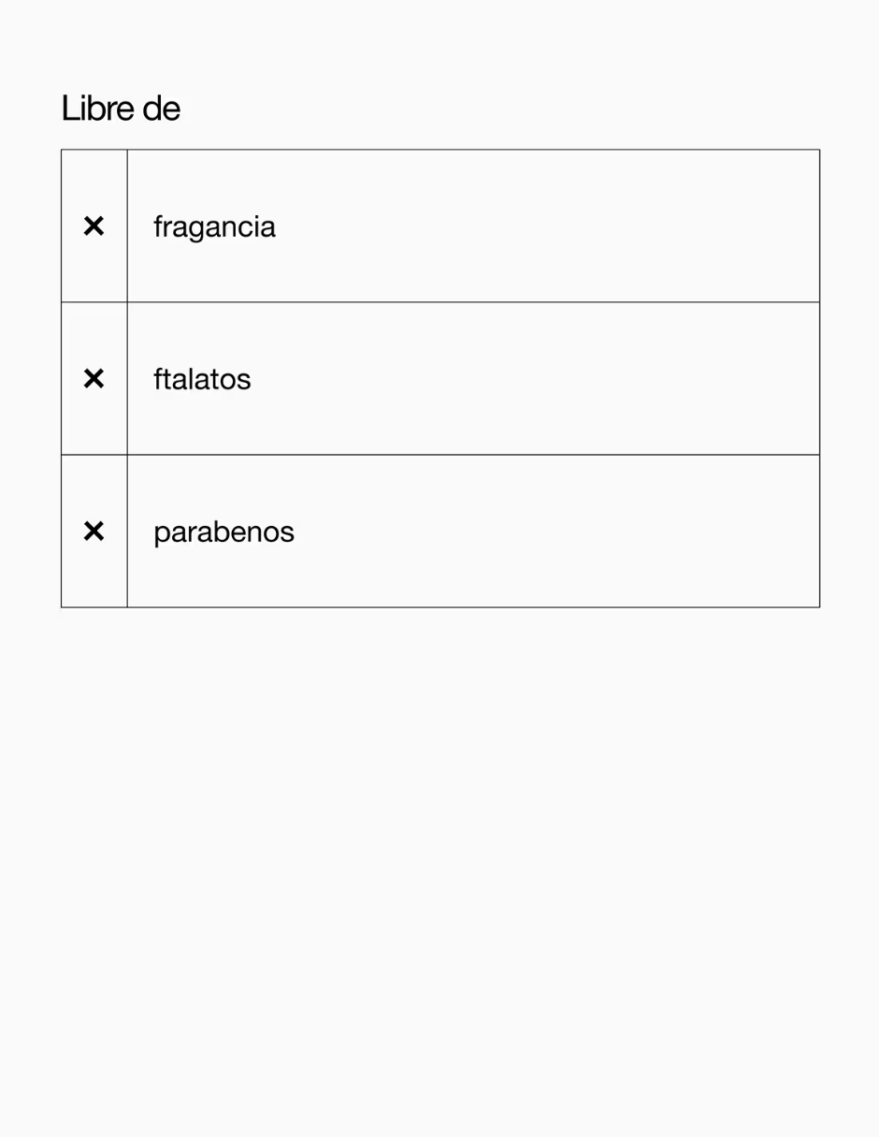
Task: Click the blank area below the table
Action: tap(439, 870)
